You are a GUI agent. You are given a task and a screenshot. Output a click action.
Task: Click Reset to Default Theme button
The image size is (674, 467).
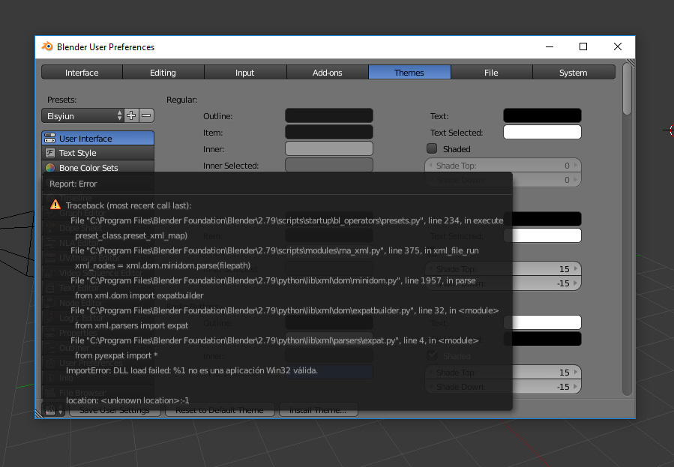pos(219,410)
